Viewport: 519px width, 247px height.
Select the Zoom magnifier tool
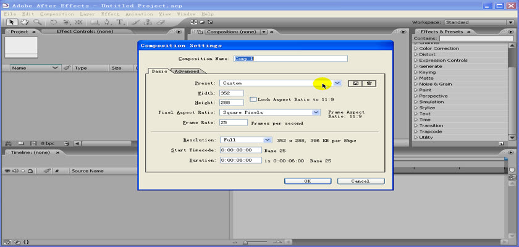38,22
